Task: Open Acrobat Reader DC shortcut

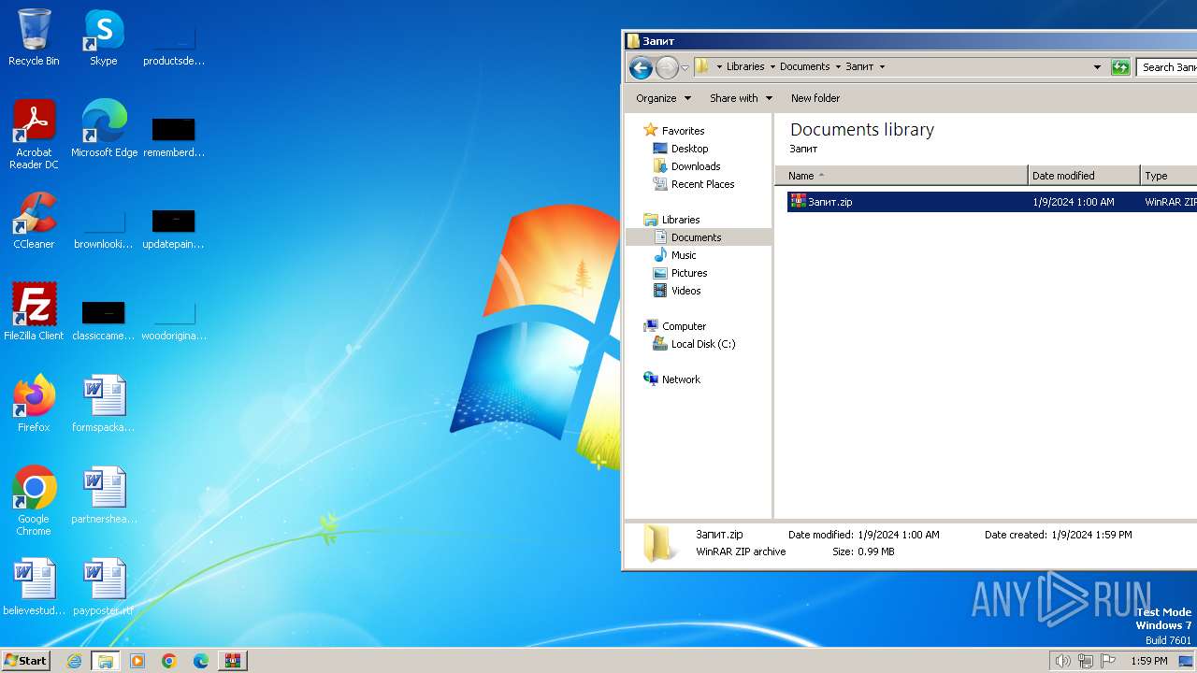Action: (34, 134)
